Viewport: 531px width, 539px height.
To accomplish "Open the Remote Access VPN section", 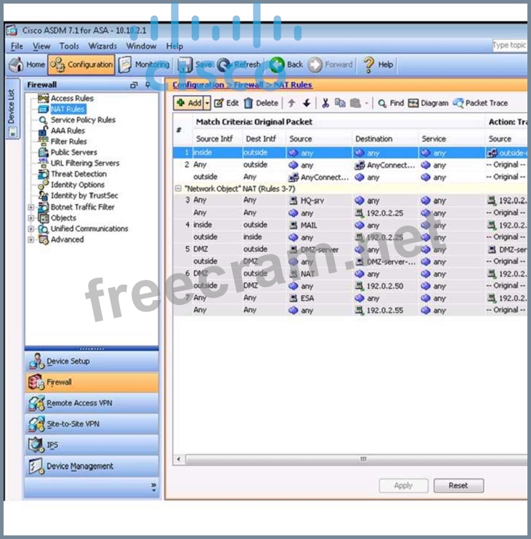I will 79,403.
